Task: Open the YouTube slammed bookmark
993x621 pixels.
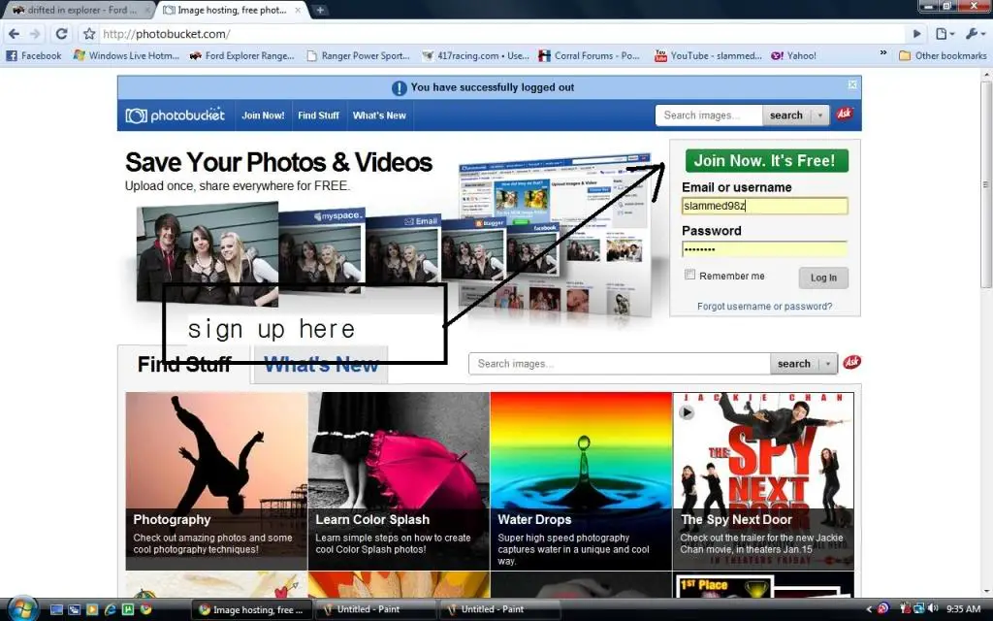Action: pyautogui.click(x=708, y=55)
